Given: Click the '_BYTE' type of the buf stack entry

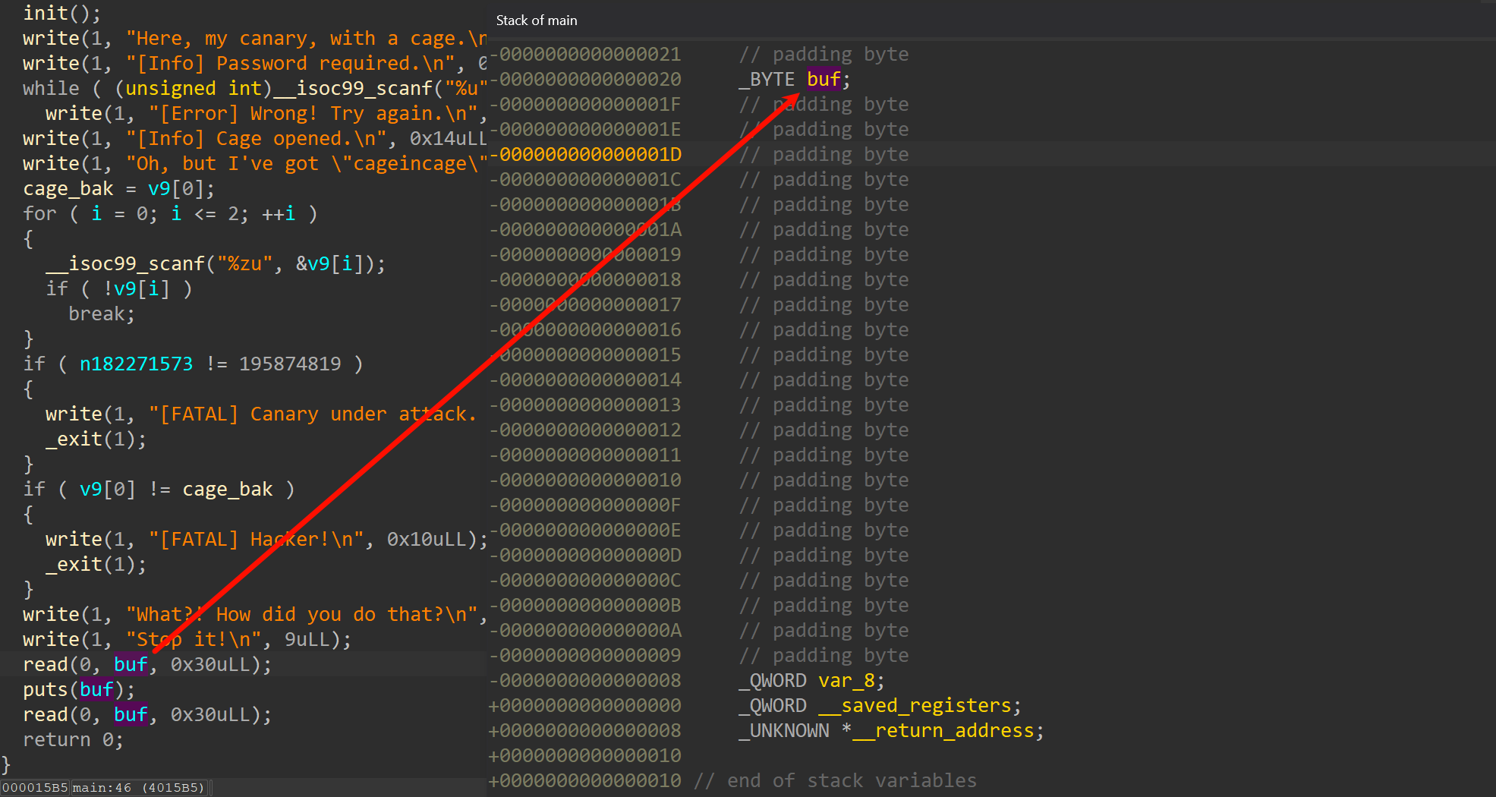Looking at the screenshot, I should pyautogui.click(x=767, y=79).
